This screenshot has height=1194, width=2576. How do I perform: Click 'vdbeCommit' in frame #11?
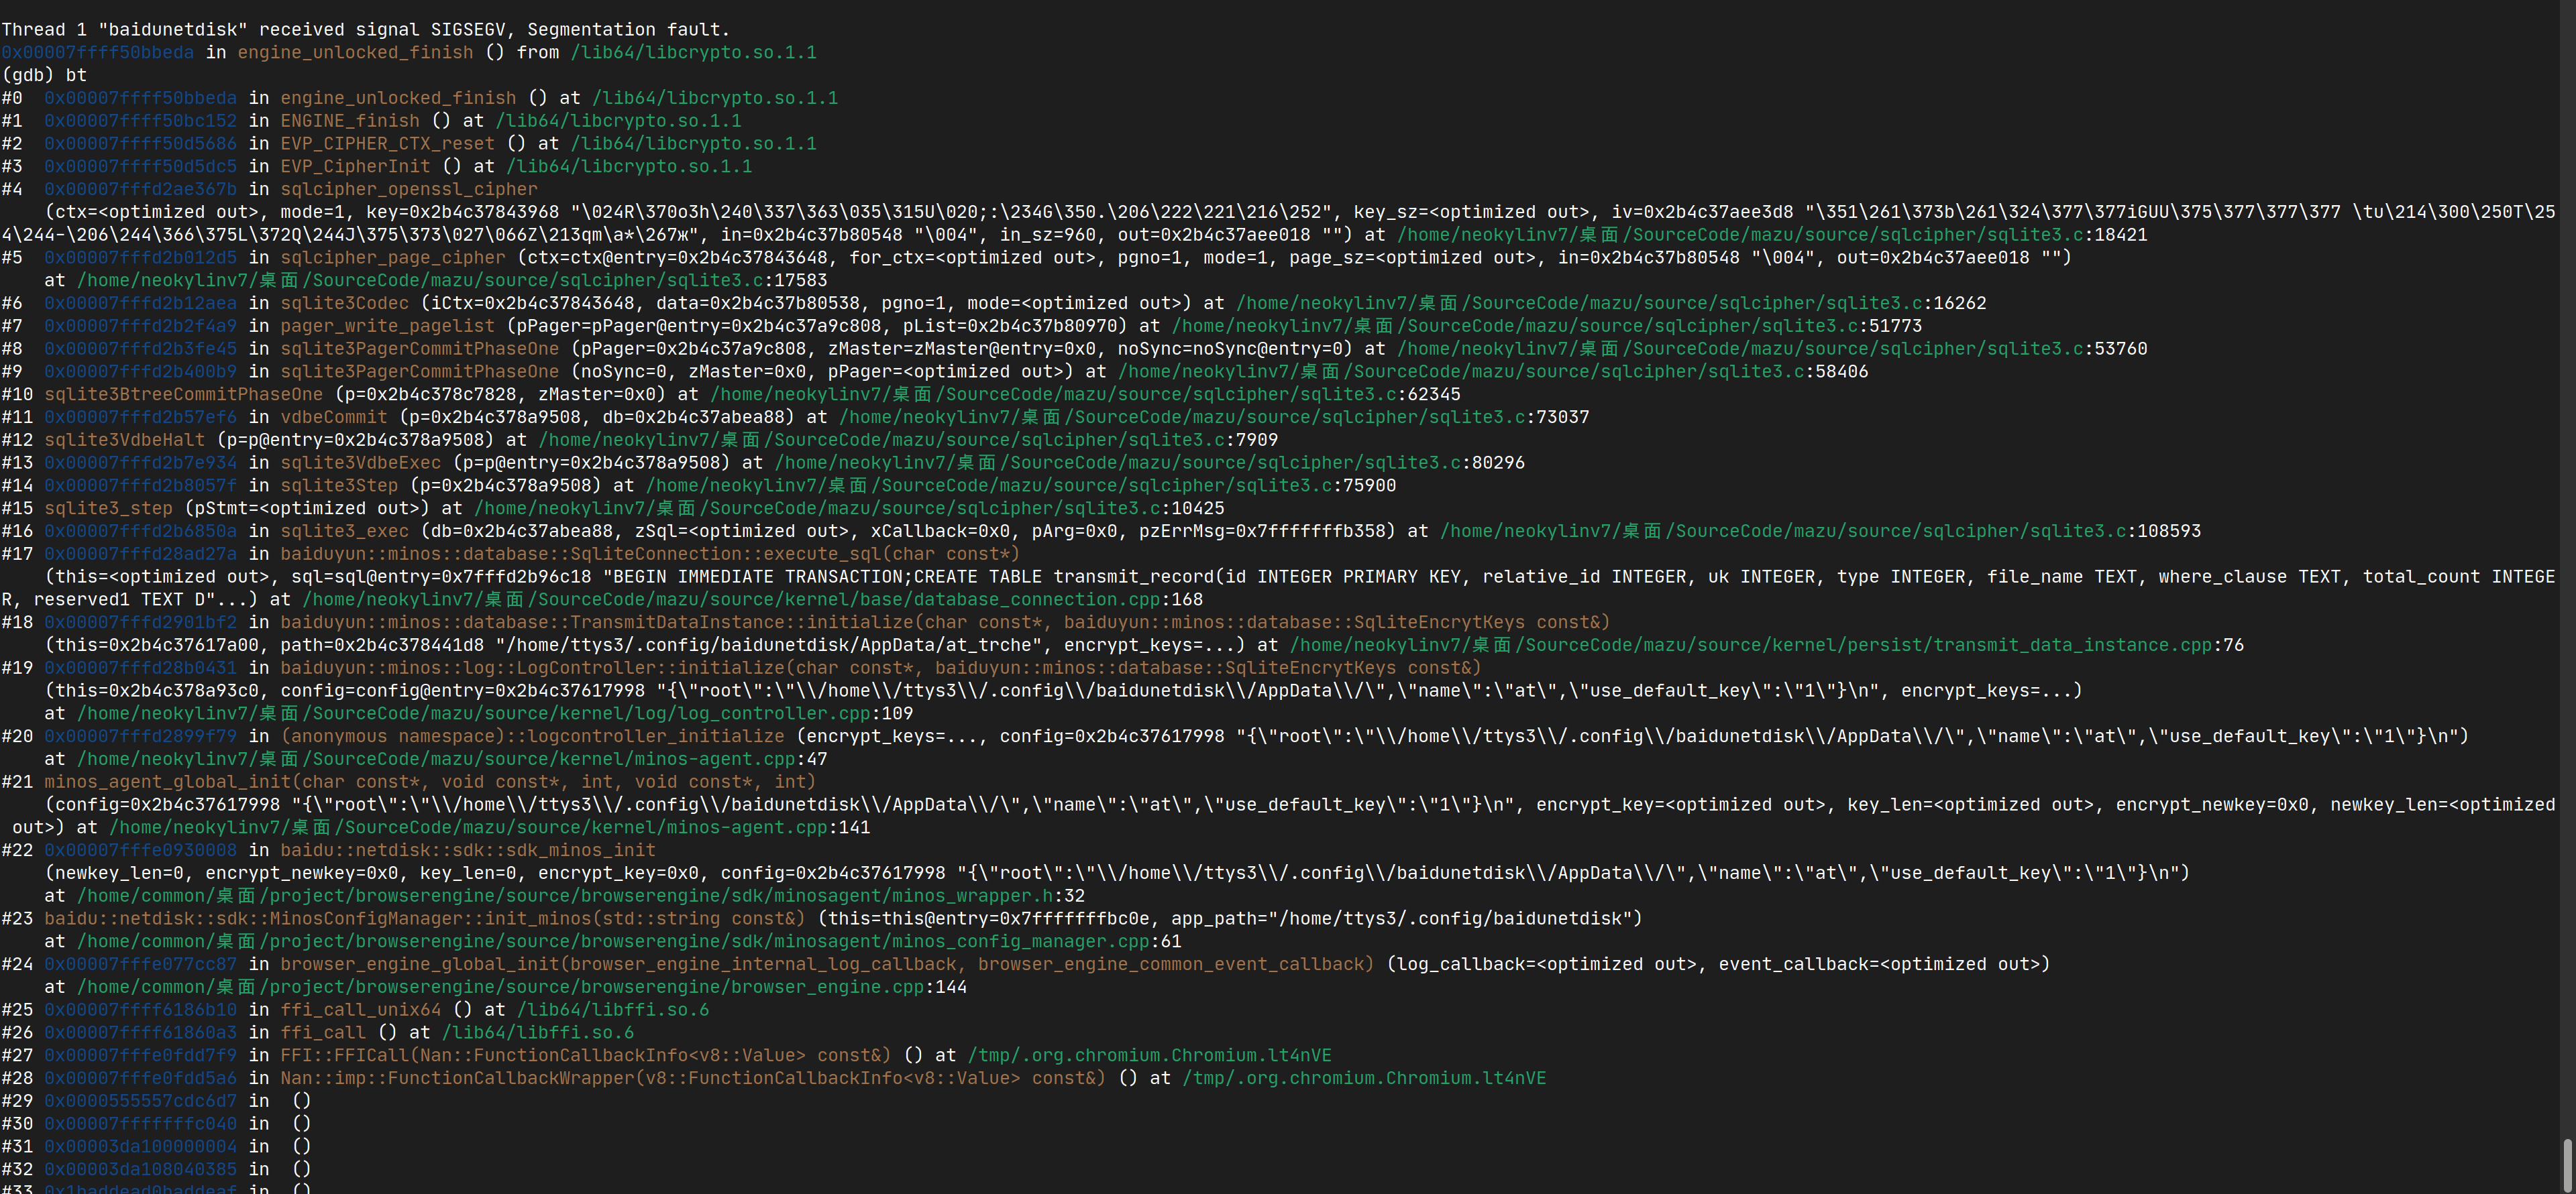333,418
